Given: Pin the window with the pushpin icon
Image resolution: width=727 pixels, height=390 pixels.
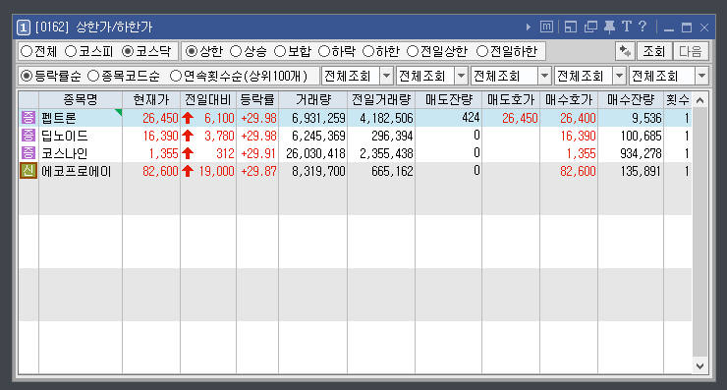Looking at the screenshot, I should tap(609, 27).
